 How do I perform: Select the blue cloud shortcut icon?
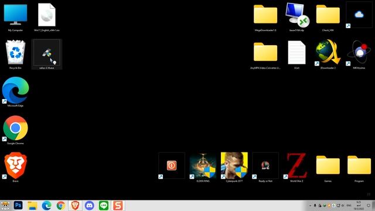coord(359,15)
